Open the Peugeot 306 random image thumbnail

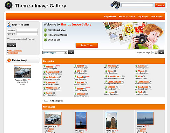click(22, 72)
